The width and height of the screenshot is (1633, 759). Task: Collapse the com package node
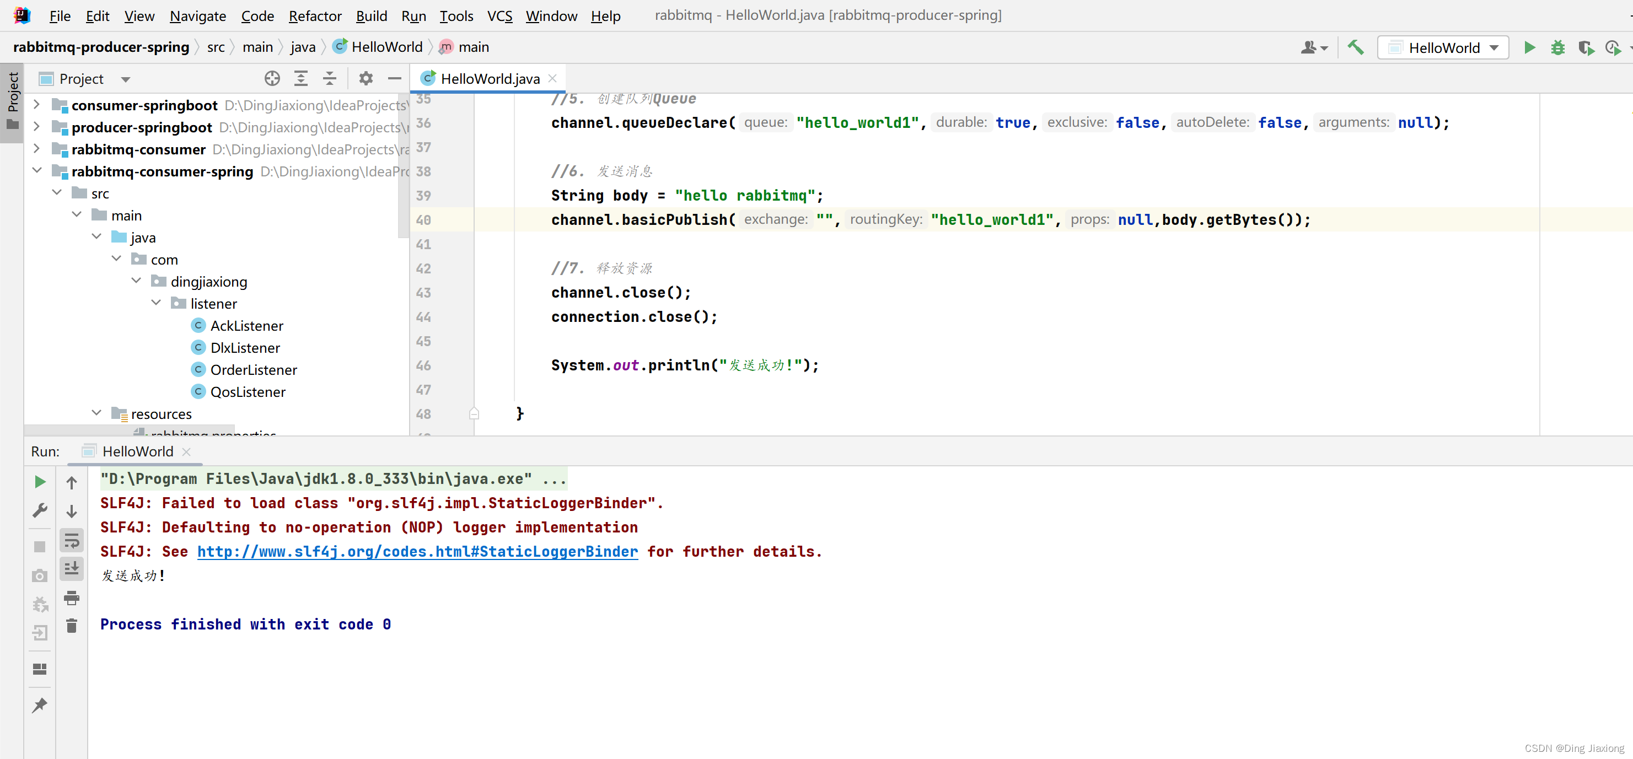tap(117, 259)
